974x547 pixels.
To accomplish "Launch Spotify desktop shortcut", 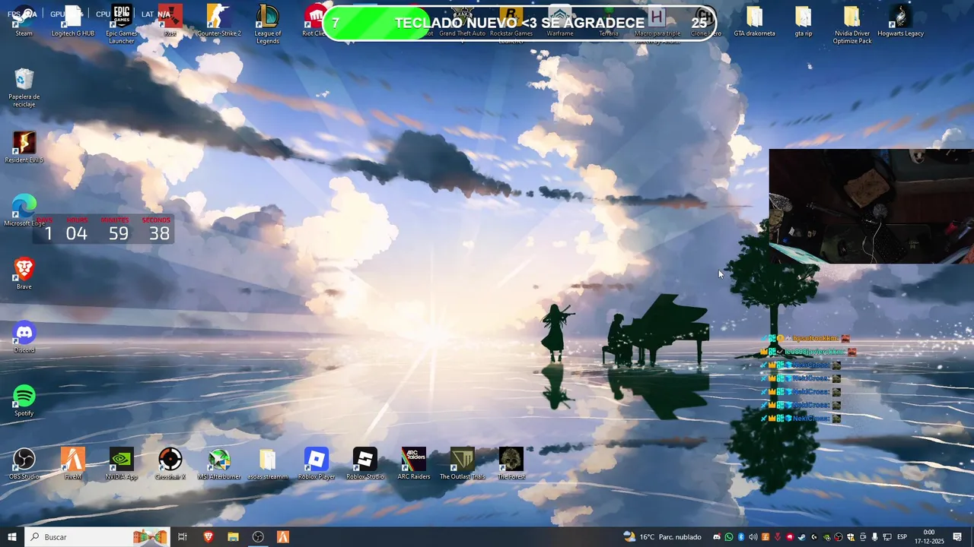I will 24,400.
